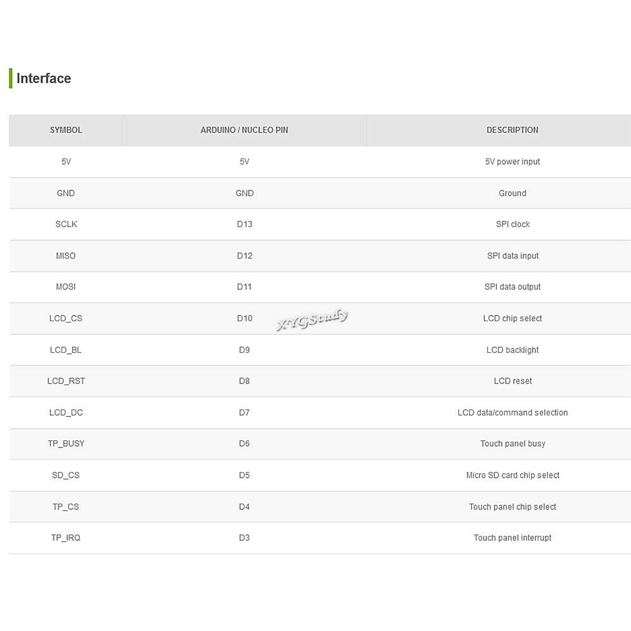Select the SCLK symbol cell
The width and height of the screenshot is (631, 631).
[66, 224]
